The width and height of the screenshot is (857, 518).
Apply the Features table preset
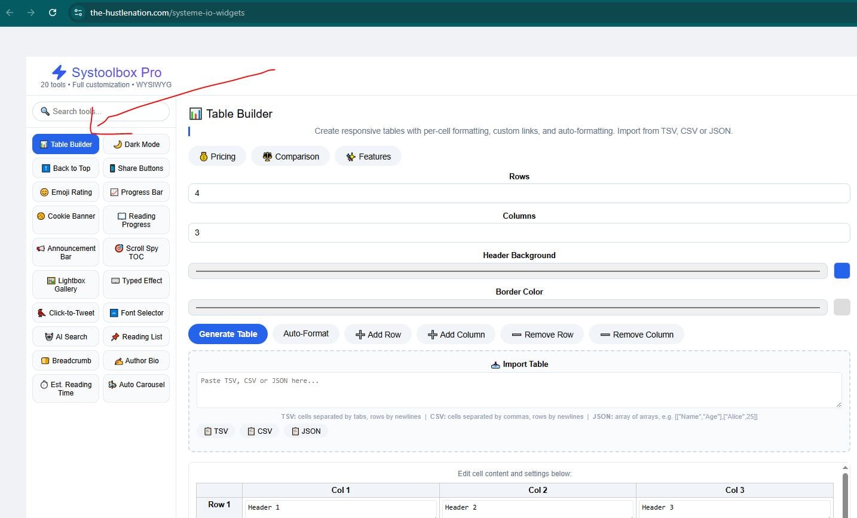click(368, 156)
